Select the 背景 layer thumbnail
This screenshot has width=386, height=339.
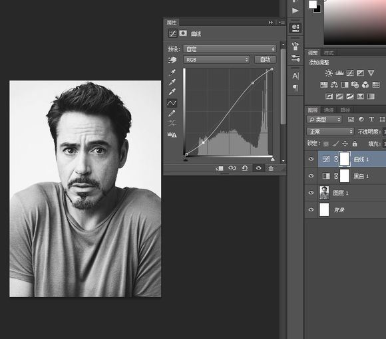point(324,209)
